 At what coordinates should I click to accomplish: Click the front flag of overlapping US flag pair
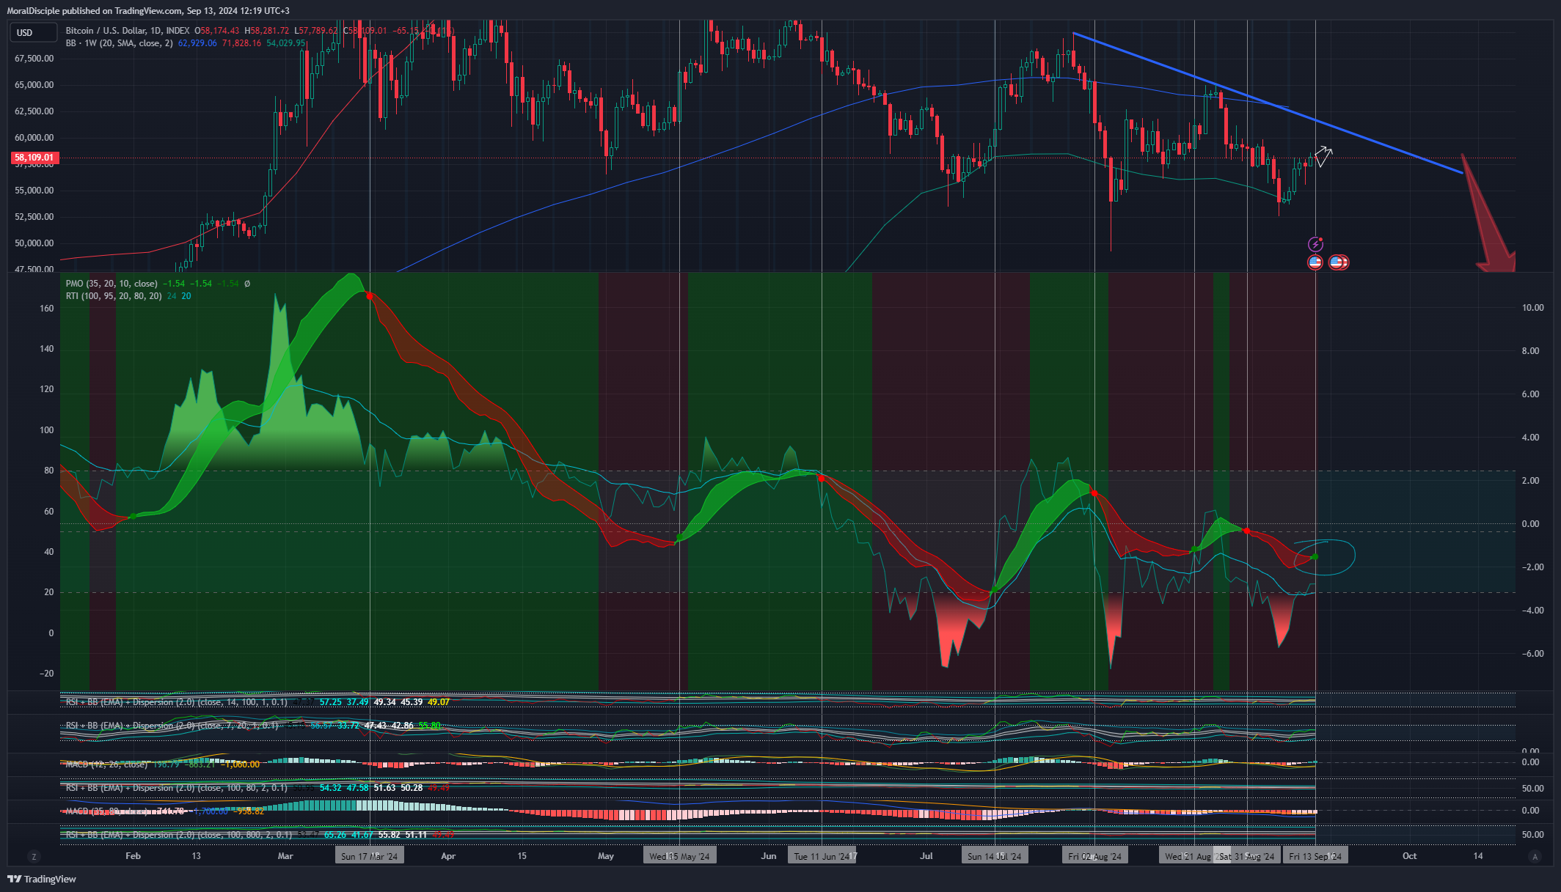(1336, 262)
